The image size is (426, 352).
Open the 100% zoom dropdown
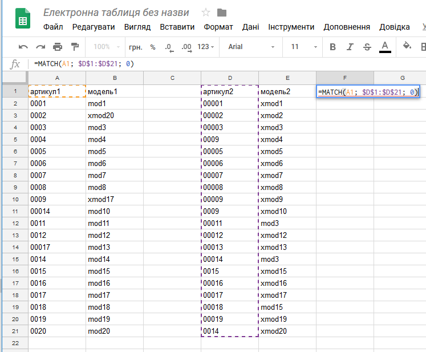pos(107,47)
